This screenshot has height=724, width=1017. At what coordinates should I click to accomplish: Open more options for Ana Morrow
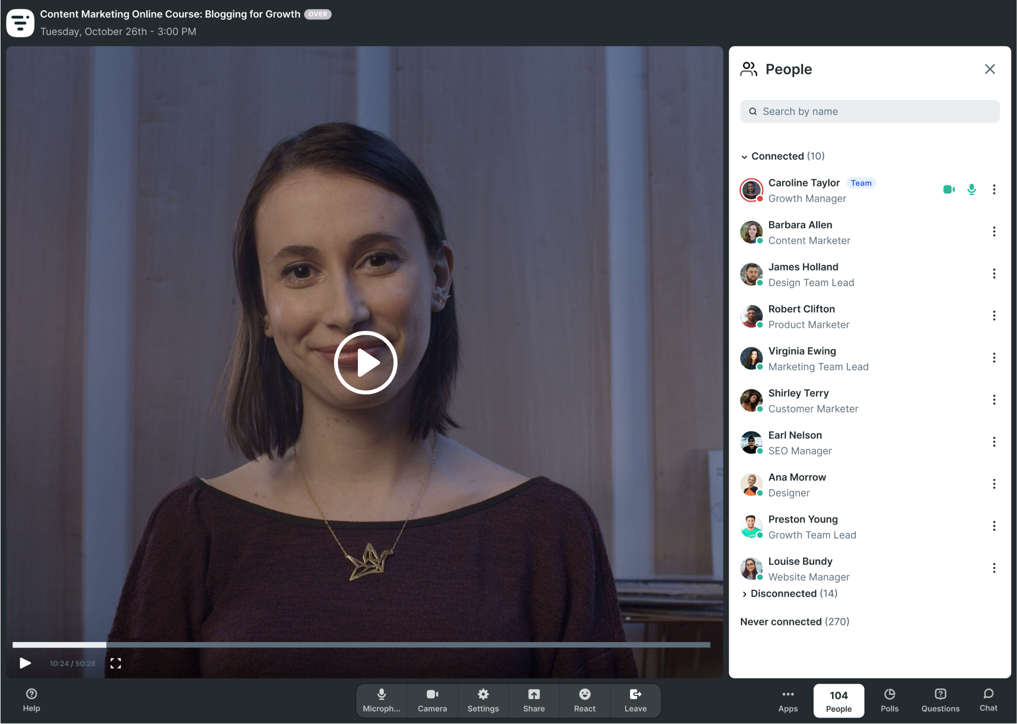994,484
